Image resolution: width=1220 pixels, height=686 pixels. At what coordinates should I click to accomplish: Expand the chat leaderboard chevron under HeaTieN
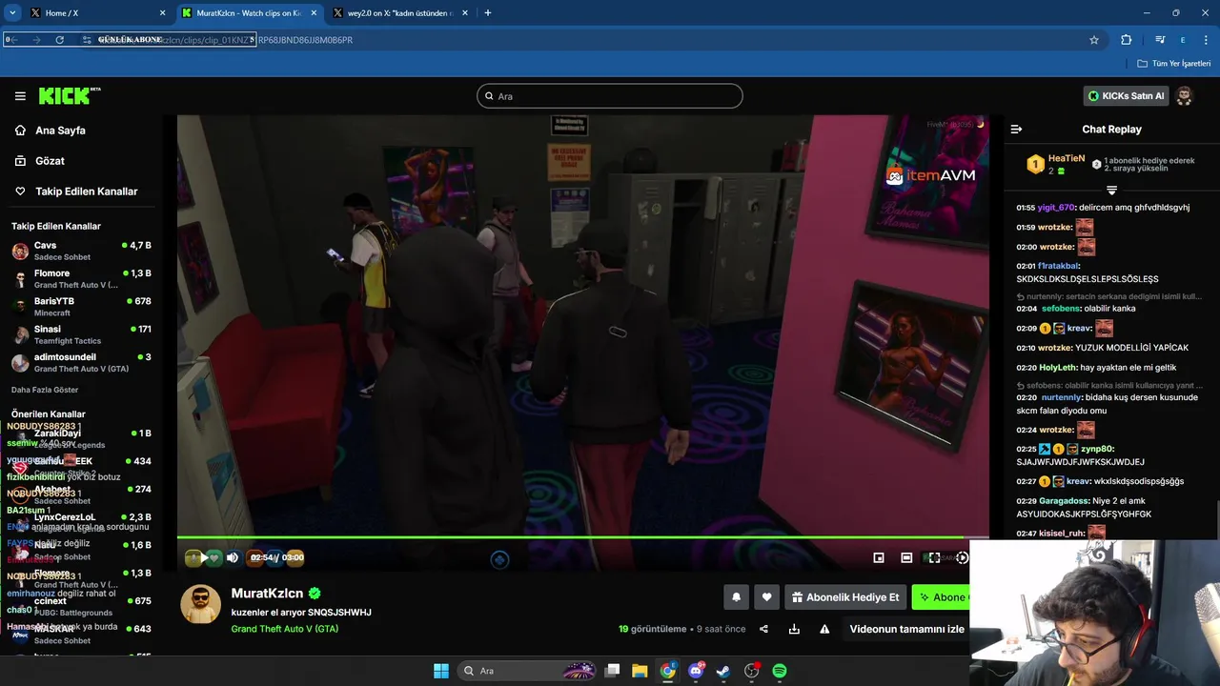point(1111,191)
